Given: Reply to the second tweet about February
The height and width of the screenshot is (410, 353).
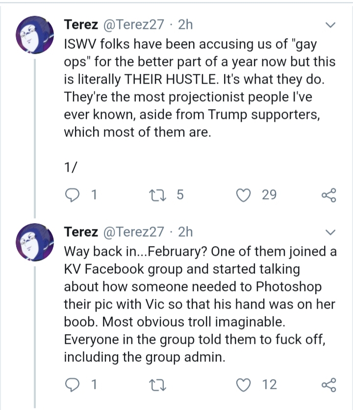Looking at the screenshot, I should (72, 385).
